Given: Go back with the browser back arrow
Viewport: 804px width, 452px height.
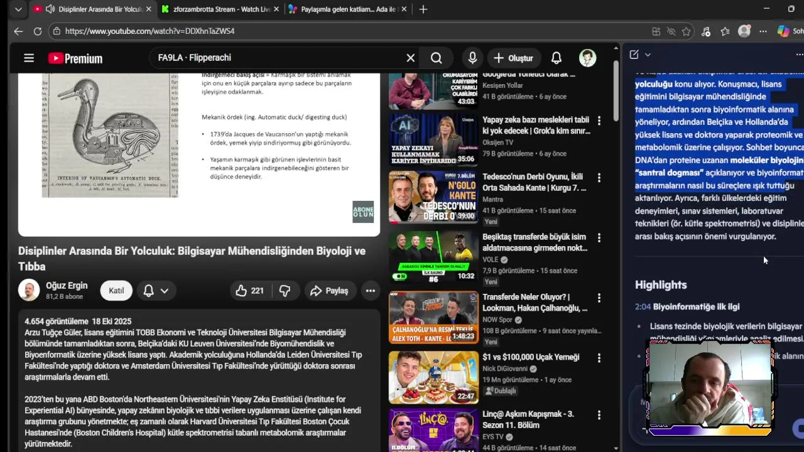Looking at the screenshot, I should coord(18,31).
